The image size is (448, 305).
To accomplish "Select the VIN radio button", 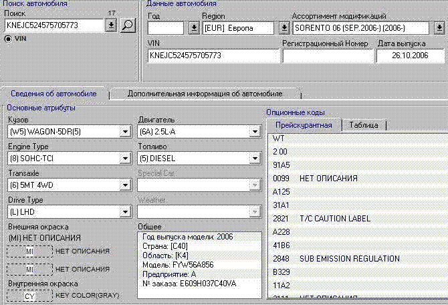I will [8, 39].
